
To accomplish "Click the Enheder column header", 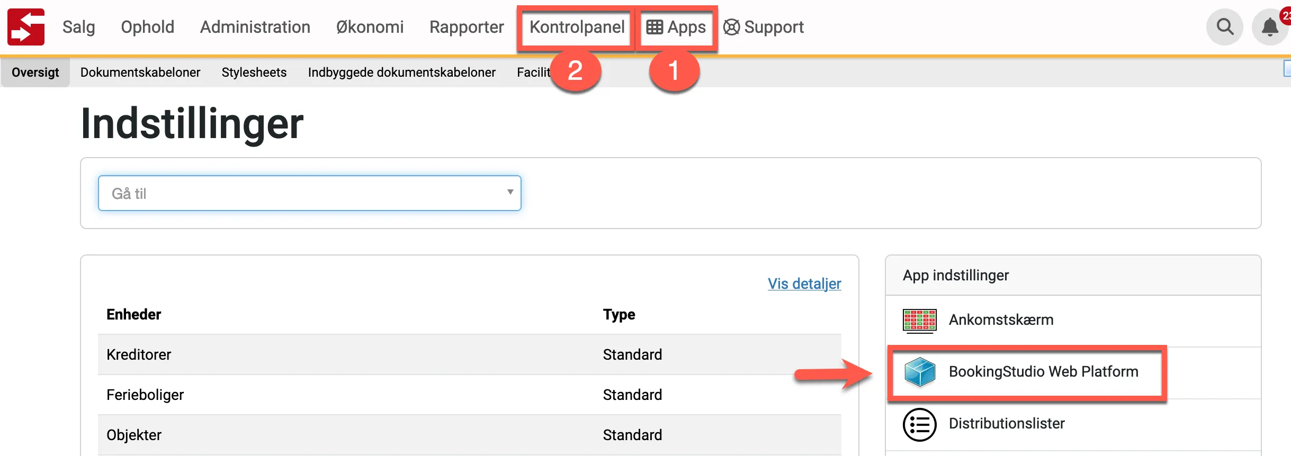I will (133, 314).
